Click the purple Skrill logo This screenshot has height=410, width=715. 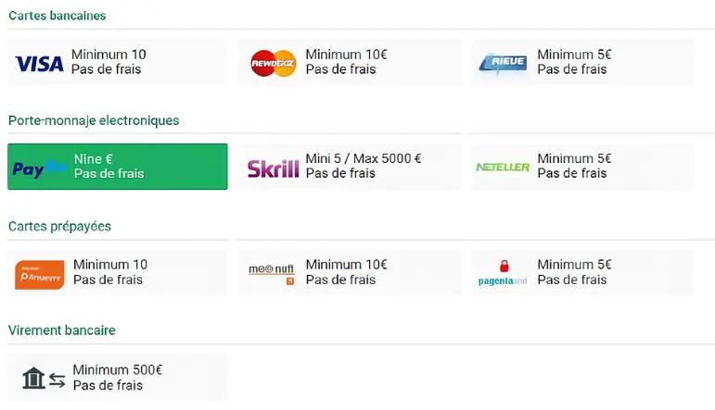[x=273, y=168]
